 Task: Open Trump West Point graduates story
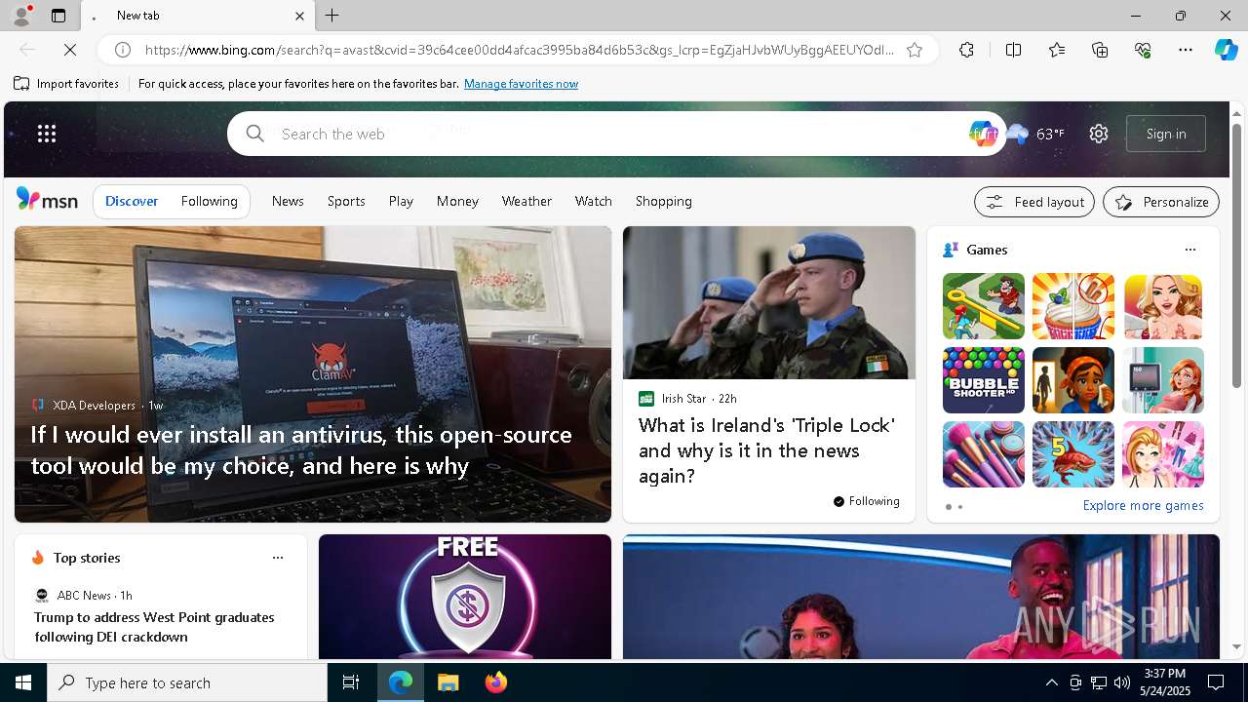point(154,627)
